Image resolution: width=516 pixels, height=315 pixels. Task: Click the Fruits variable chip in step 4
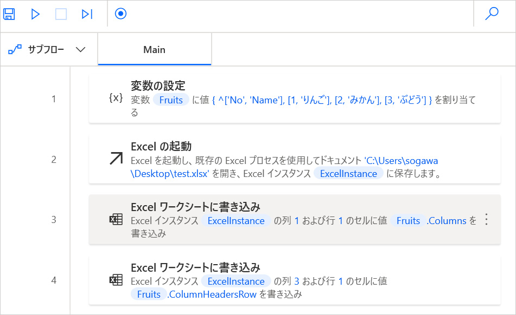click(149, 294)
